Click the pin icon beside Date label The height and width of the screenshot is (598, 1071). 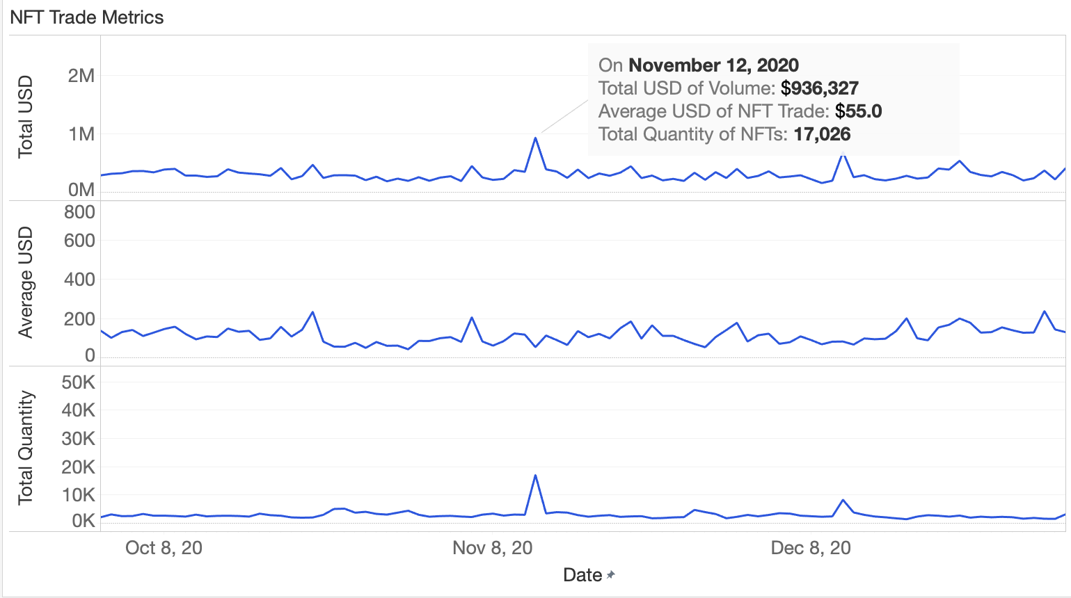[x=611, y=575]
